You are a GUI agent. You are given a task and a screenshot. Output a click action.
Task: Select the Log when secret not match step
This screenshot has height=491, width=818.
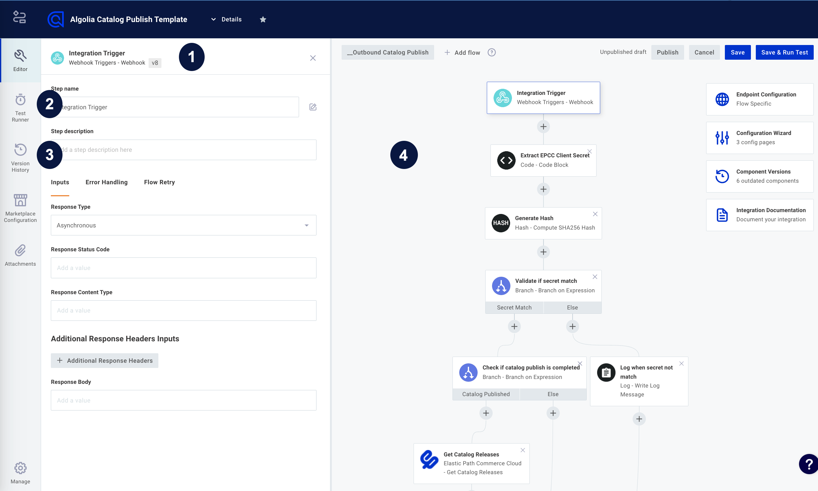click(x=639, y=381)
